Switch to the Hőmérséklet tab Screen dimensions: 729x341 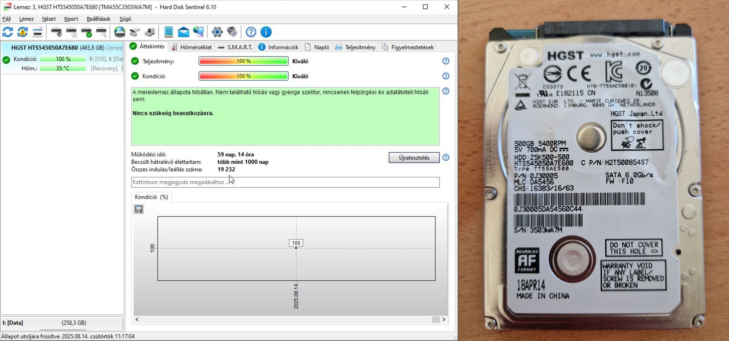192,47
